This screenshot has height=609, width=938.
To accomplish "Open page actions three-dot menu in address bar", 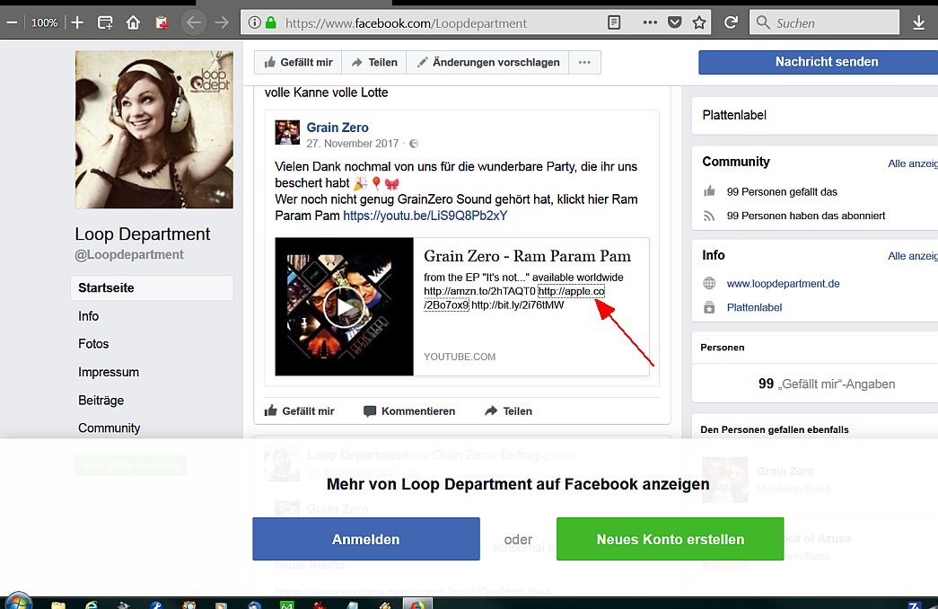I will click(x=650, y=22).
